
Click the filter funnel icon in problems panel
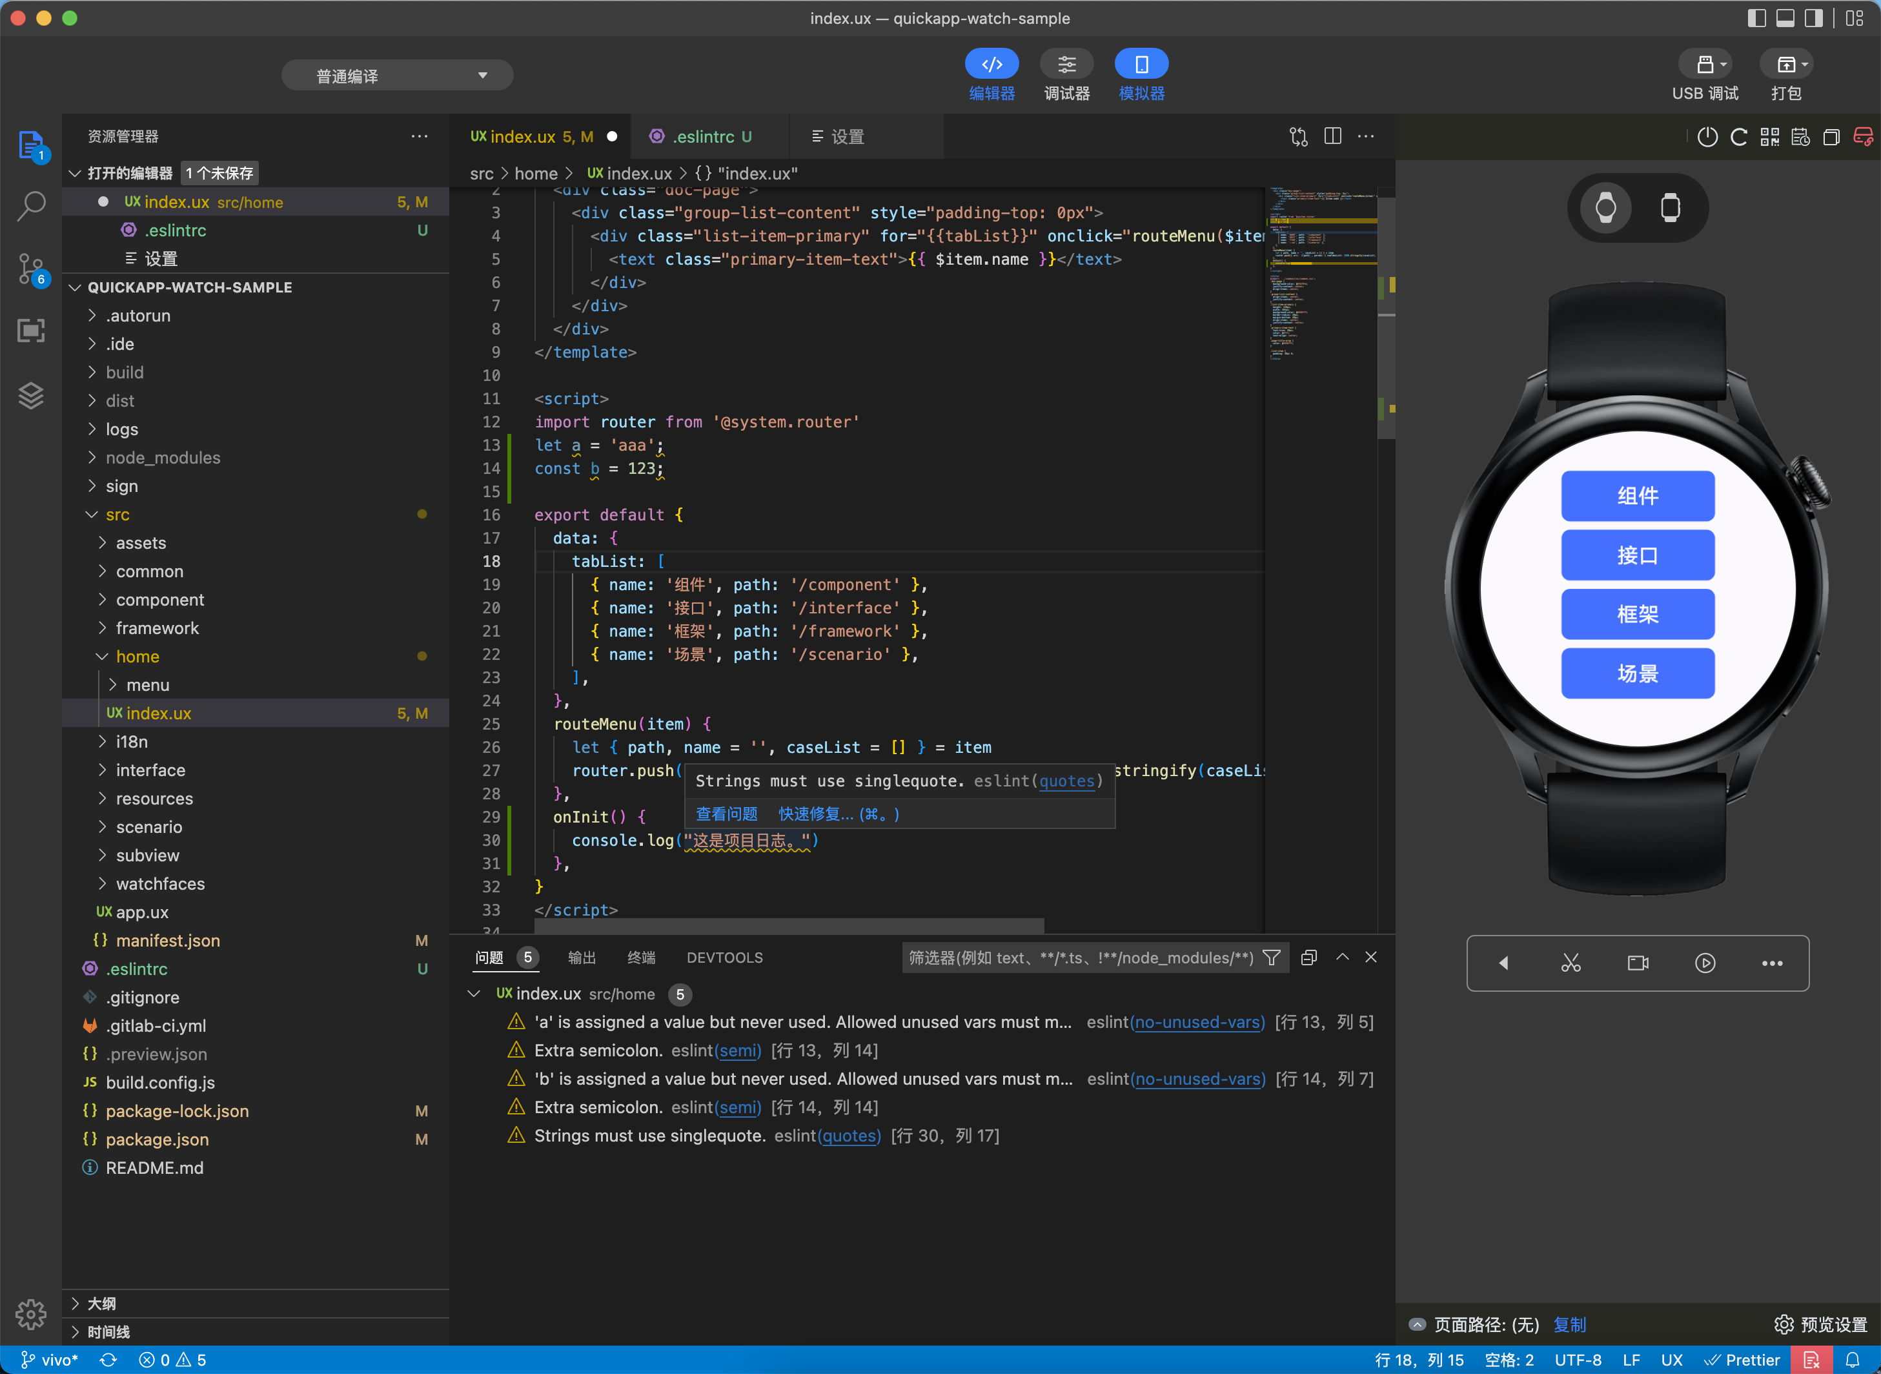(1272, 958)
